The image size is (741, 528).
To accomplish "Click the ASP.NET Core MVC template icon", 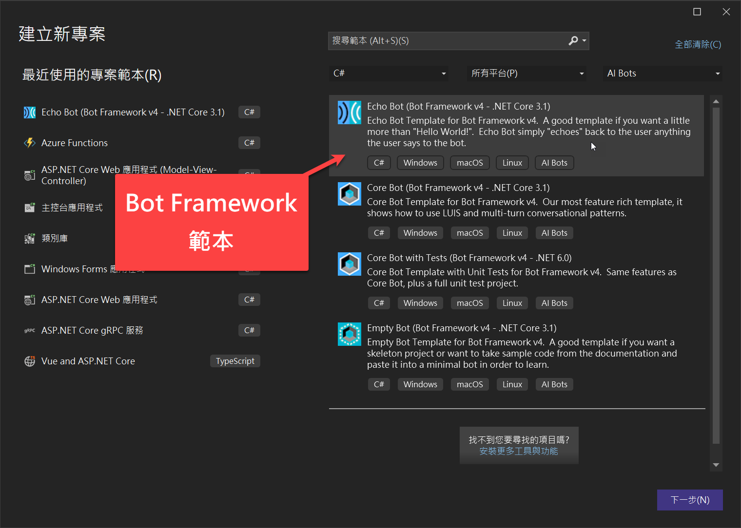I will (30, 175).
